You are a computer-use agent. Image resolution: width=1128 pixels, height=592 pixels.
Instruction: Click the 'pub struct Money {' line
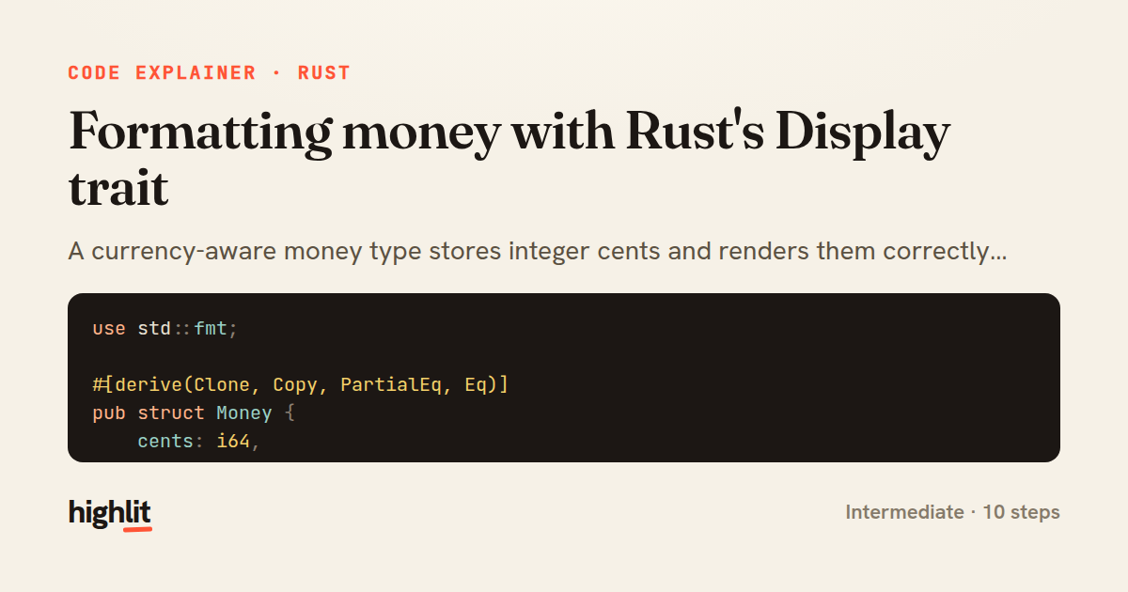195,413
